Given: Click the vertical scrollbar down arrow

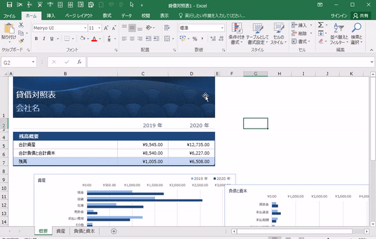Looking at the screenshot, I should [373, 224].
